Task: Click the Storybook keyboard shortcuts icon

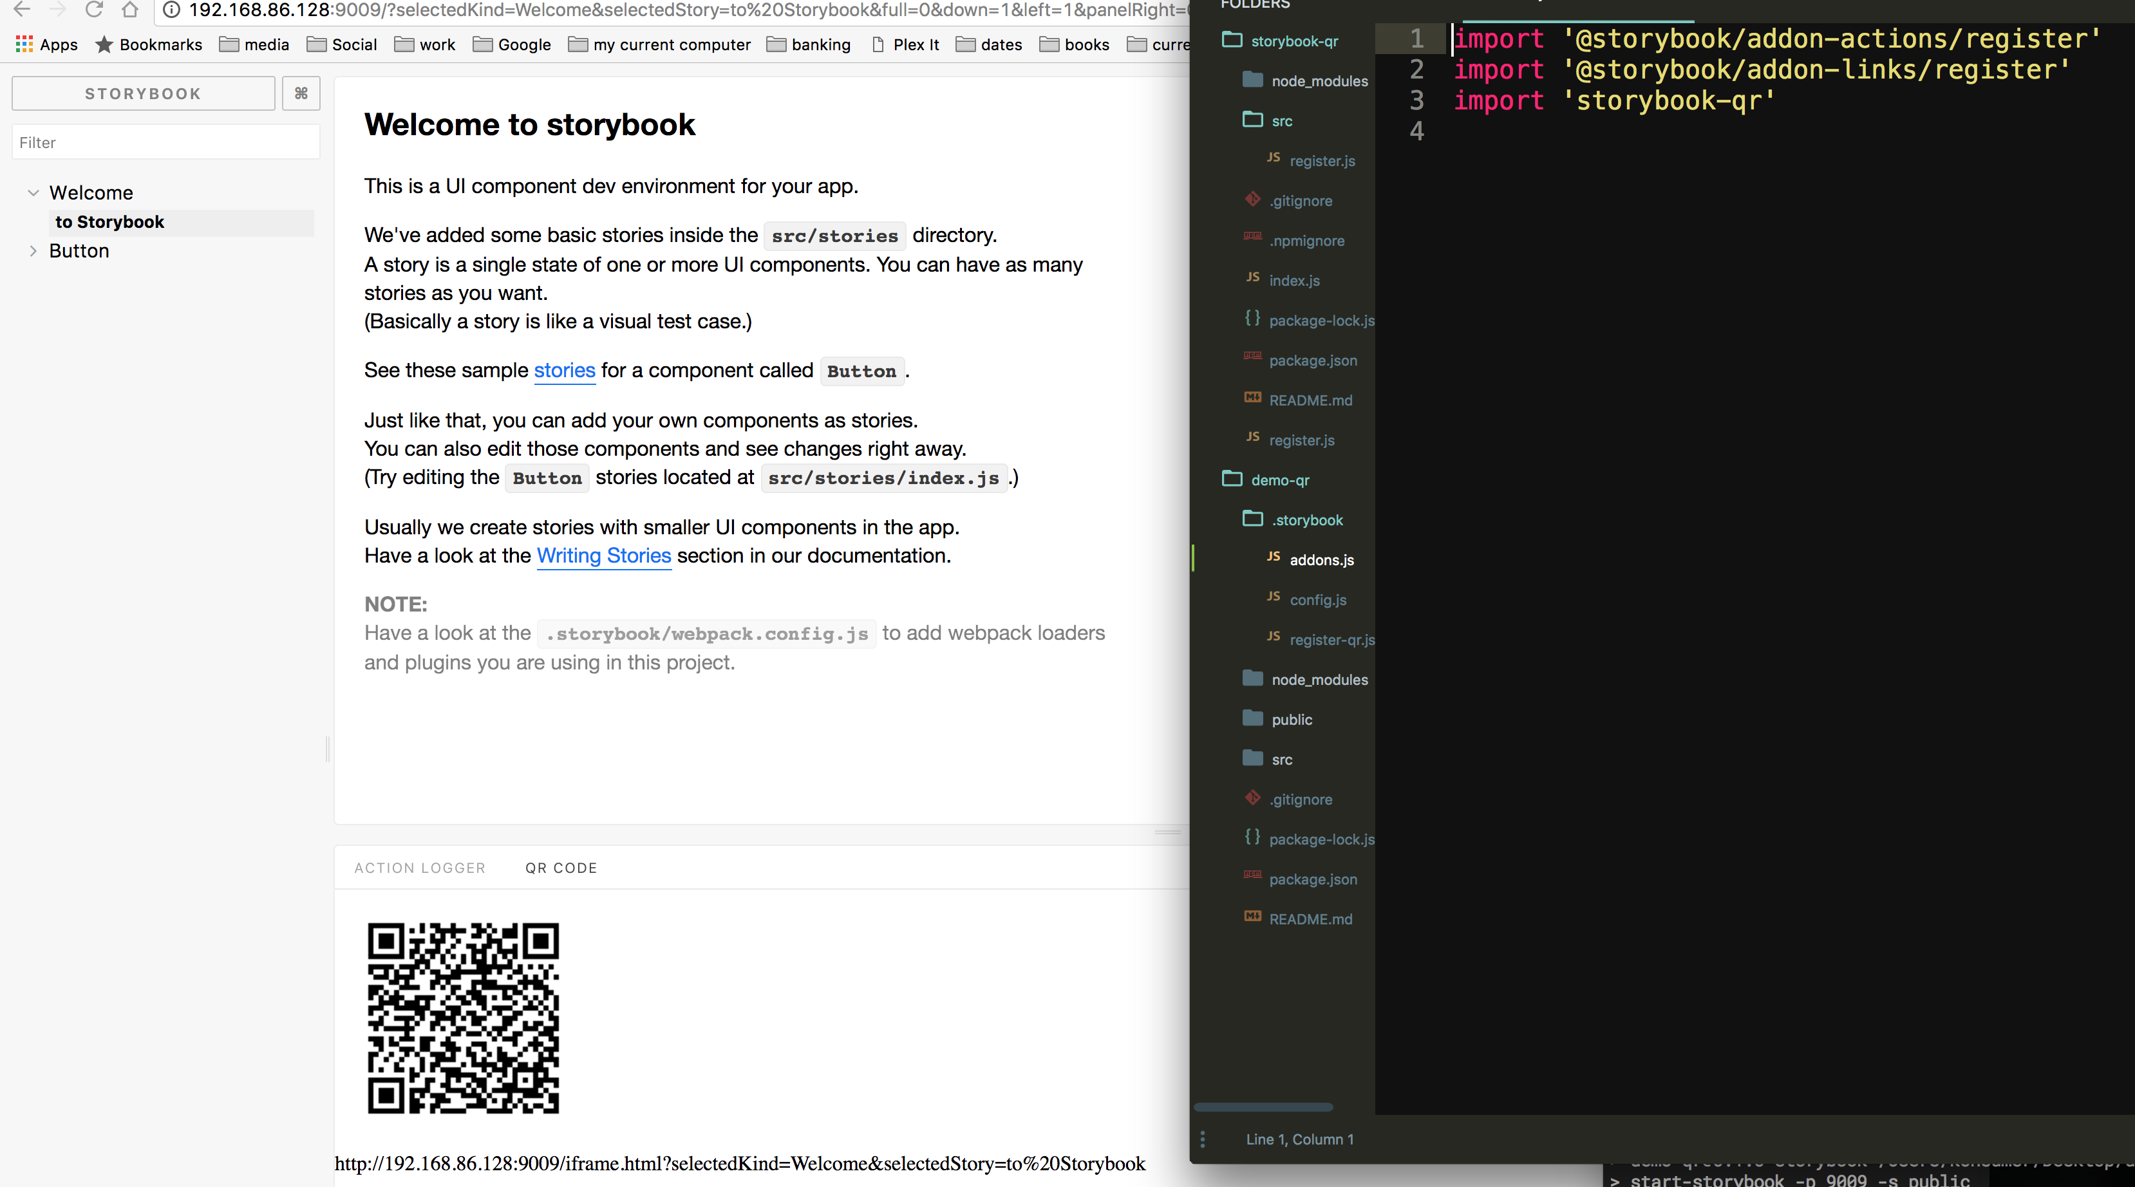Action: pyautogui.click(x=301, y=94)
